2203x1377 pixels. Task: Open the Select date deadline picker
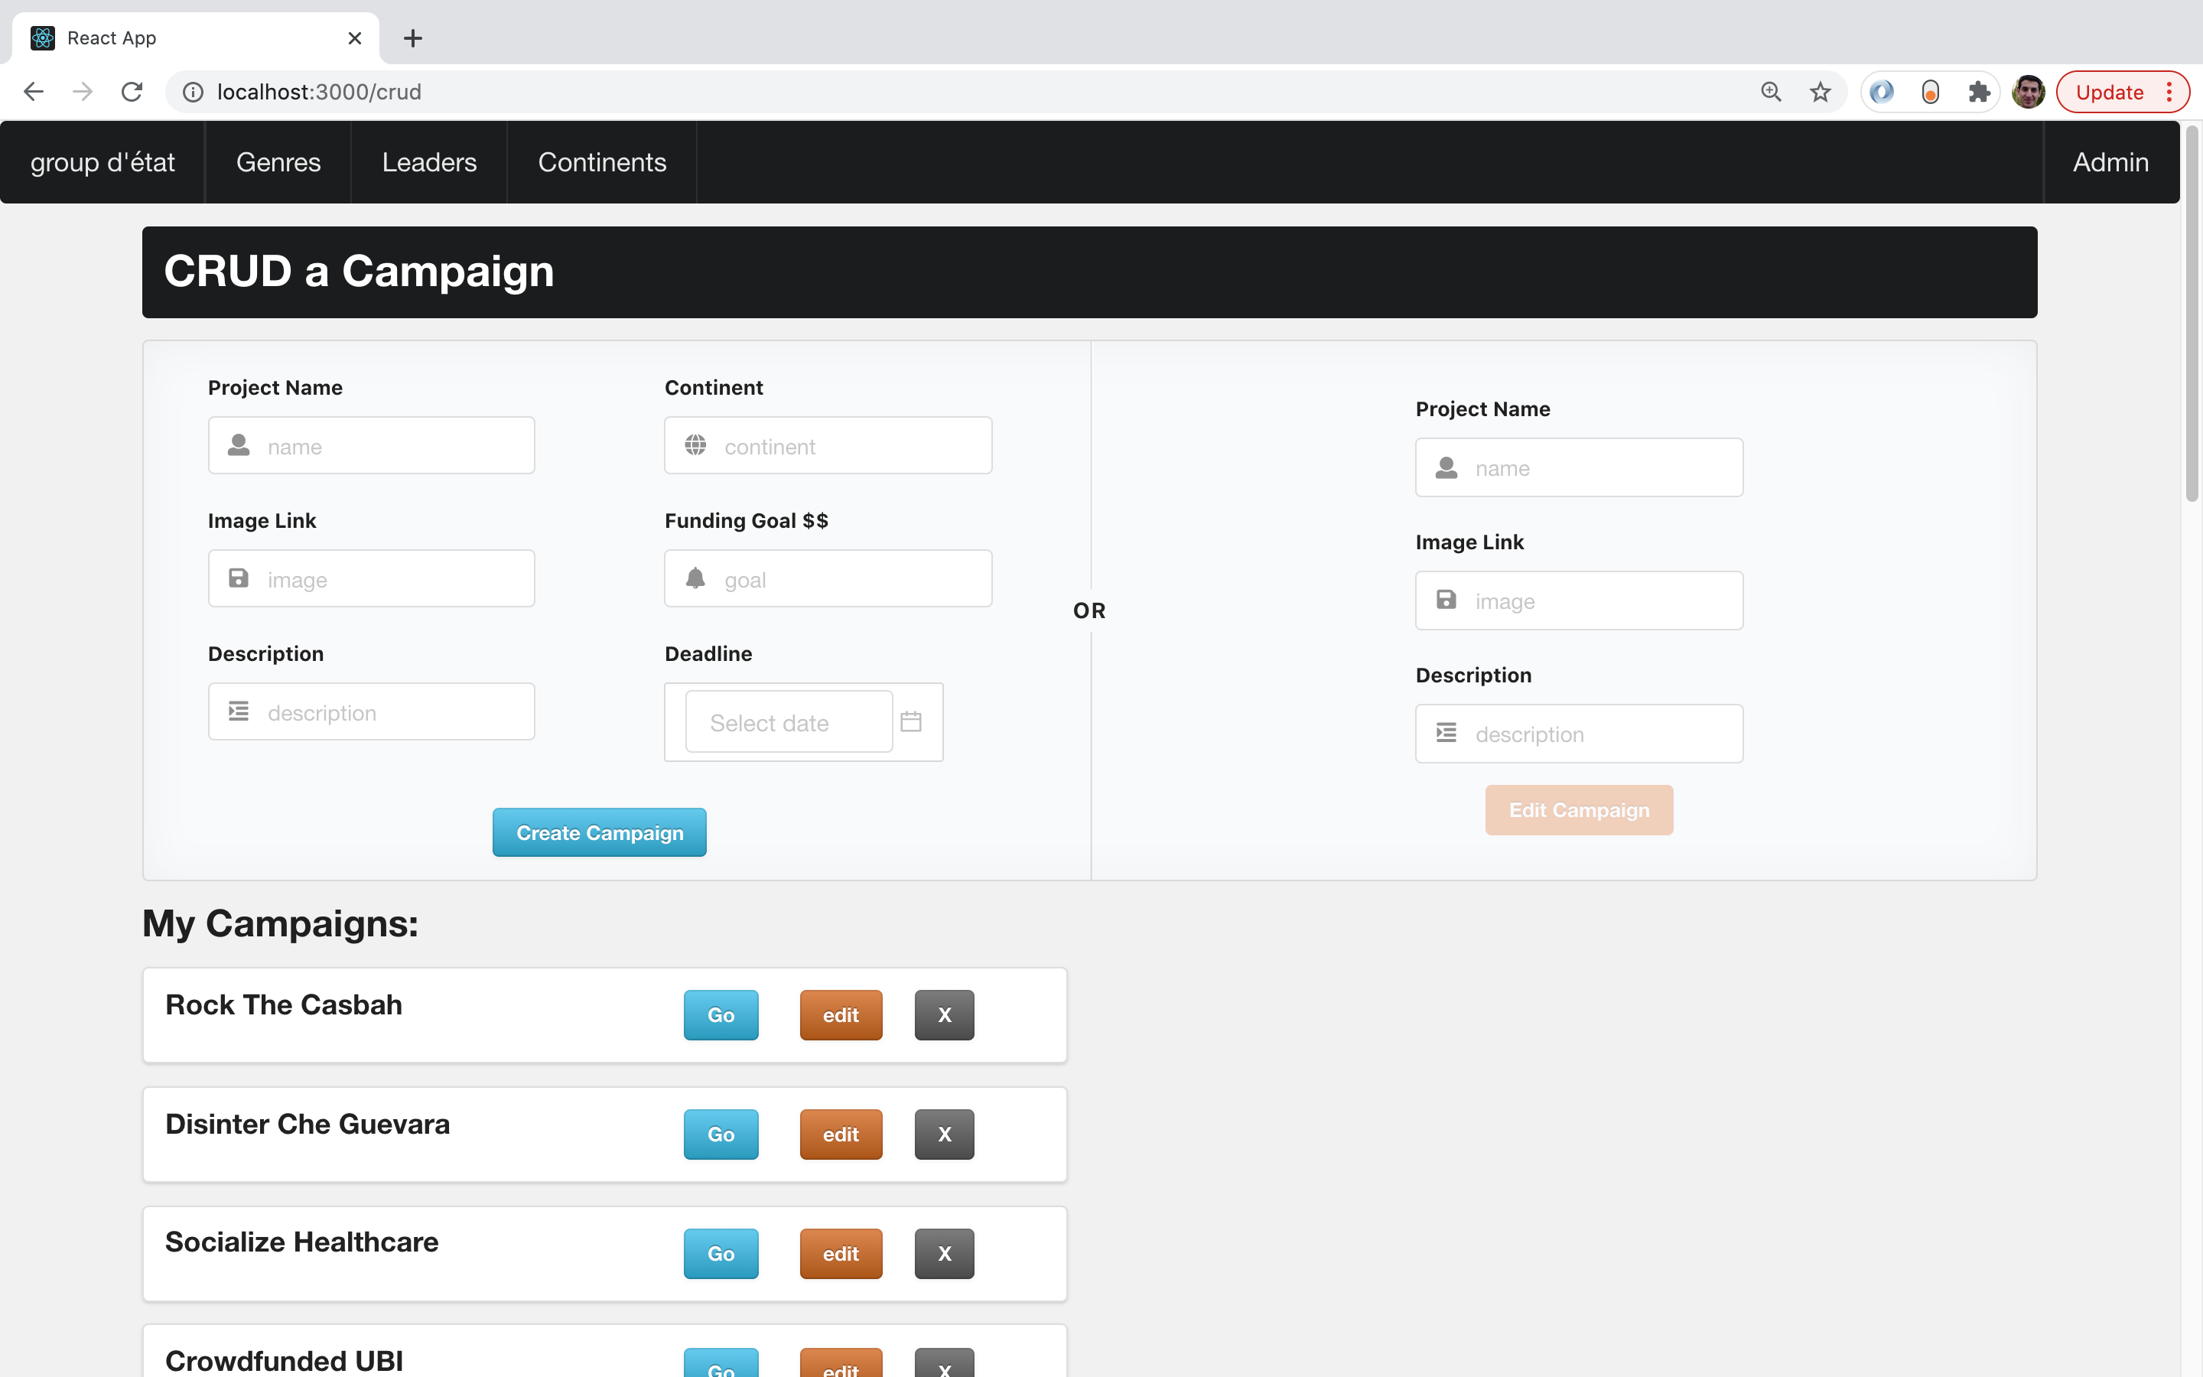click(789, 722)
